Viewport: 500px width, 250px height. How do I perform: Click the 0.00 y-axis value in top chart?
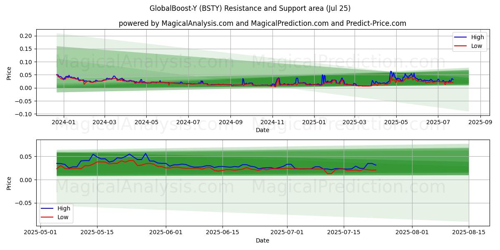[x=26, y=88]
